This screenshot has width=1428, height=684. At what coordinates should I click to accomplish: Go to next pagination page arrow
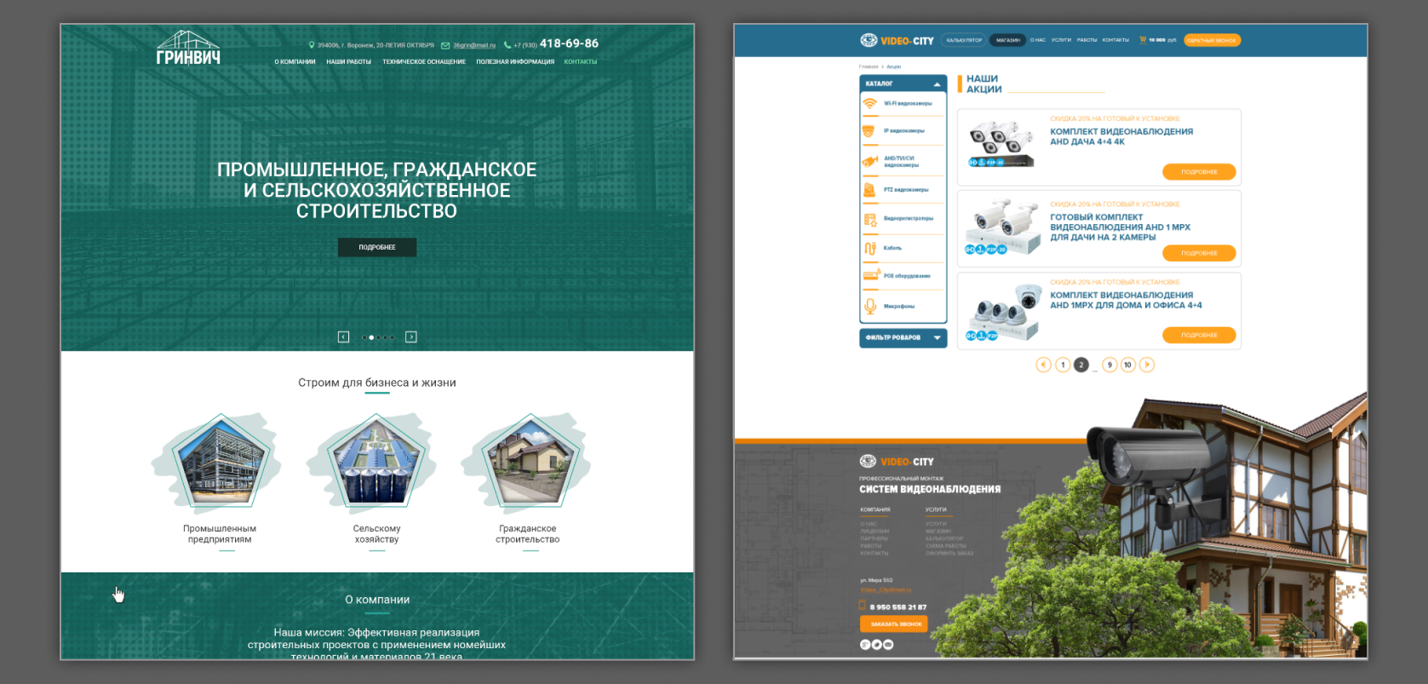(x=1147, y=365)
